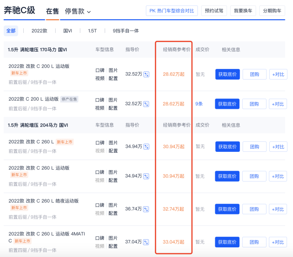293x257 pixels.
Task: Click 获取底价 for 改款 C 260 L 运动版
Action: [x=227, y=176]
